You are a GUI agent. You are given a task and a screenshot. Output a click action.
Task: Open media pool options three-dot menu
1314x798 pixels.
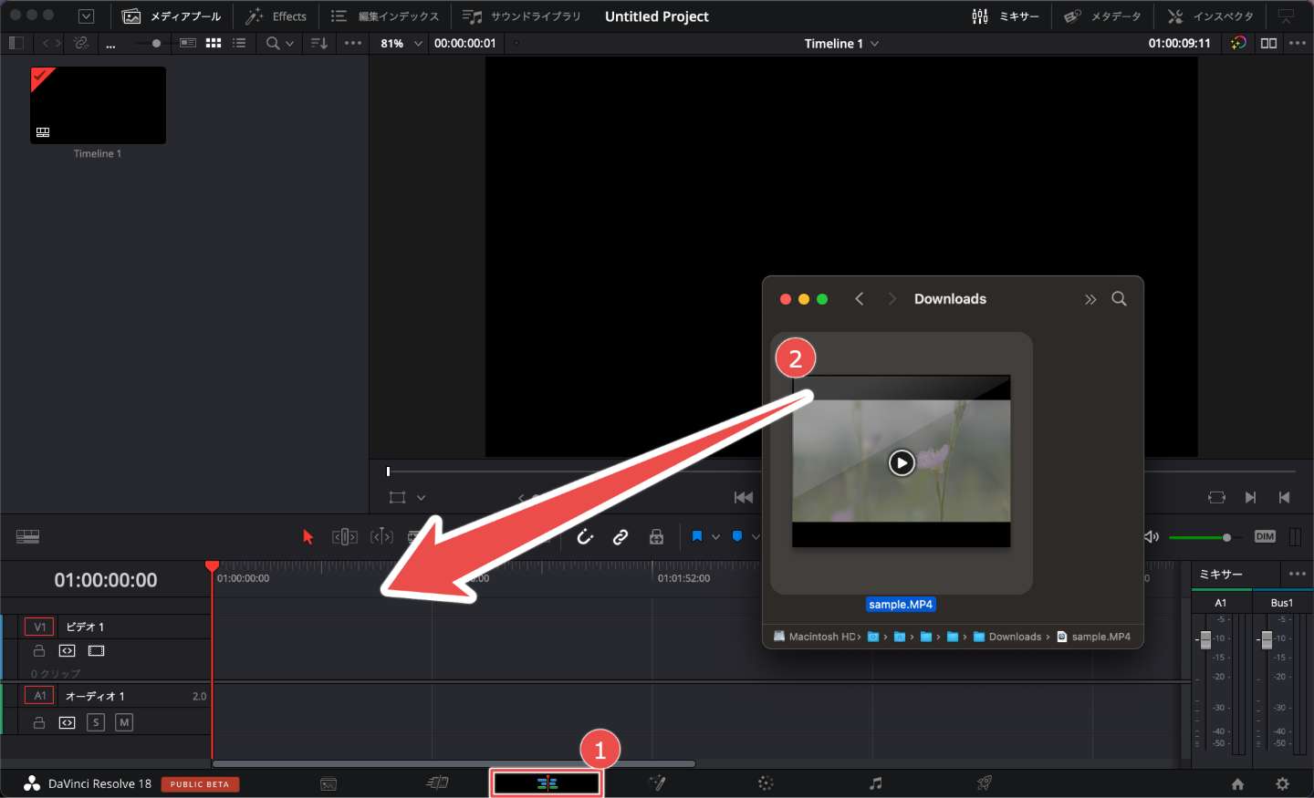coord(353,43)
